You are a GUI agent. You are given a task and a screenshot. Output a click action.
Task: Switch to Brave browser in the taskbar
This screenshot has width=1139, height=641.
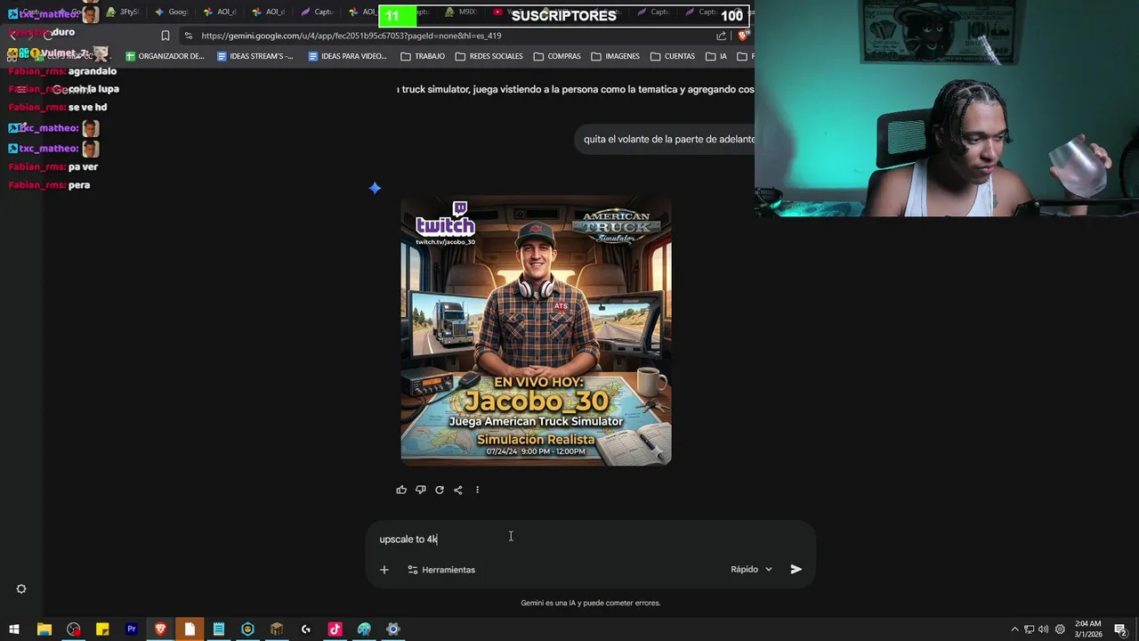[x=160, y=629]
